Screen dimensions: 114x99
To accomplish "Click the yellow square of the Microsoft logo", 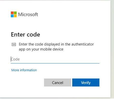I will 15,16.
